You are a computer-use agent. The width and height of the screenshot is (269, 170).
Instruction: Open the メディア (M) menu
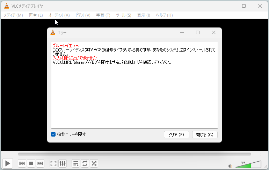pyautogui.click(x=13, y=15)
